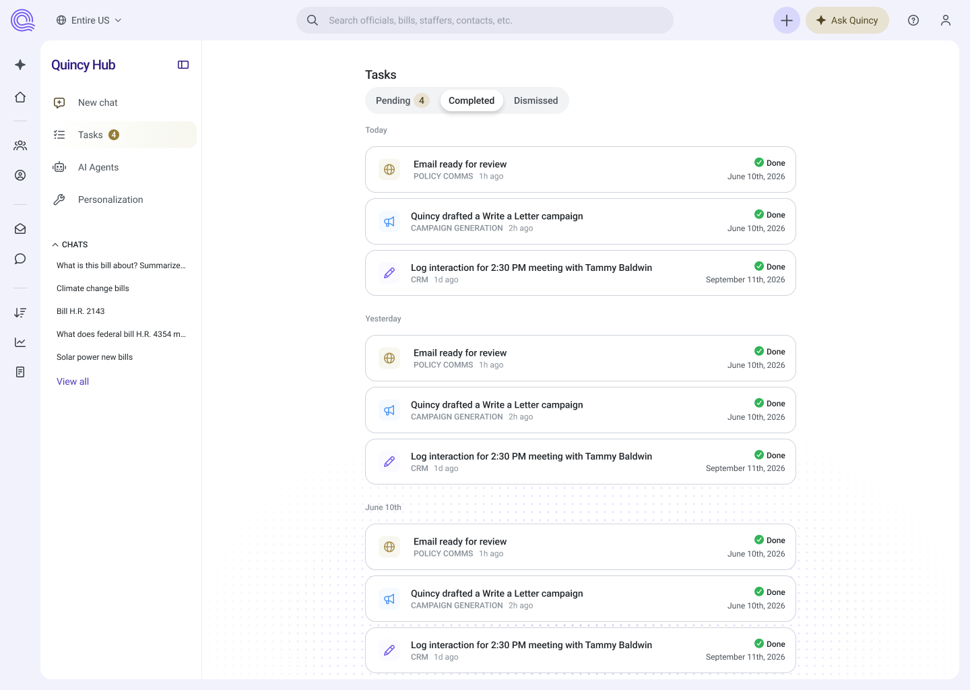
Task: Open the people group icon in the rail
Action: click(x=20, y=146)
